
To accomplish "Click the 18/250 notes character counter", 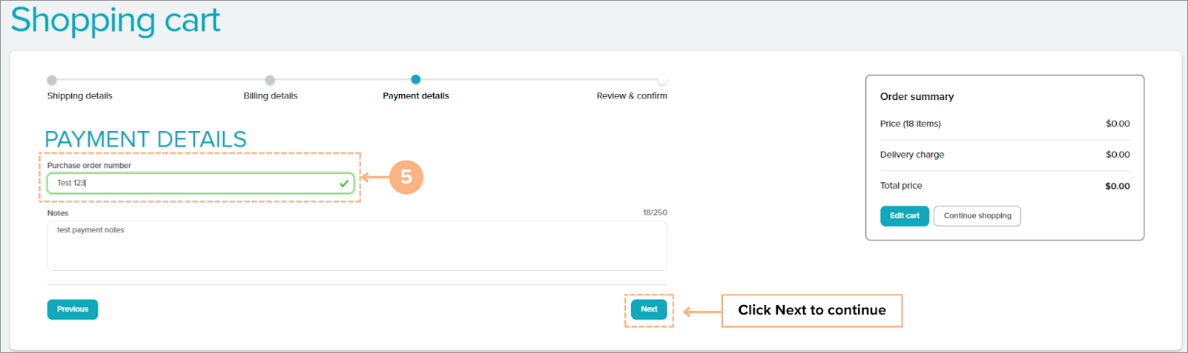I will tap(655, 213).
